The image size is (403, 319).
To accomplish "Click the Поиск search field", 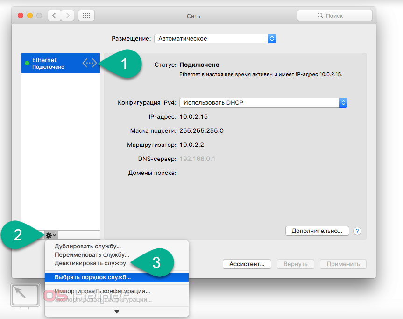I will (x=334, y=15).
